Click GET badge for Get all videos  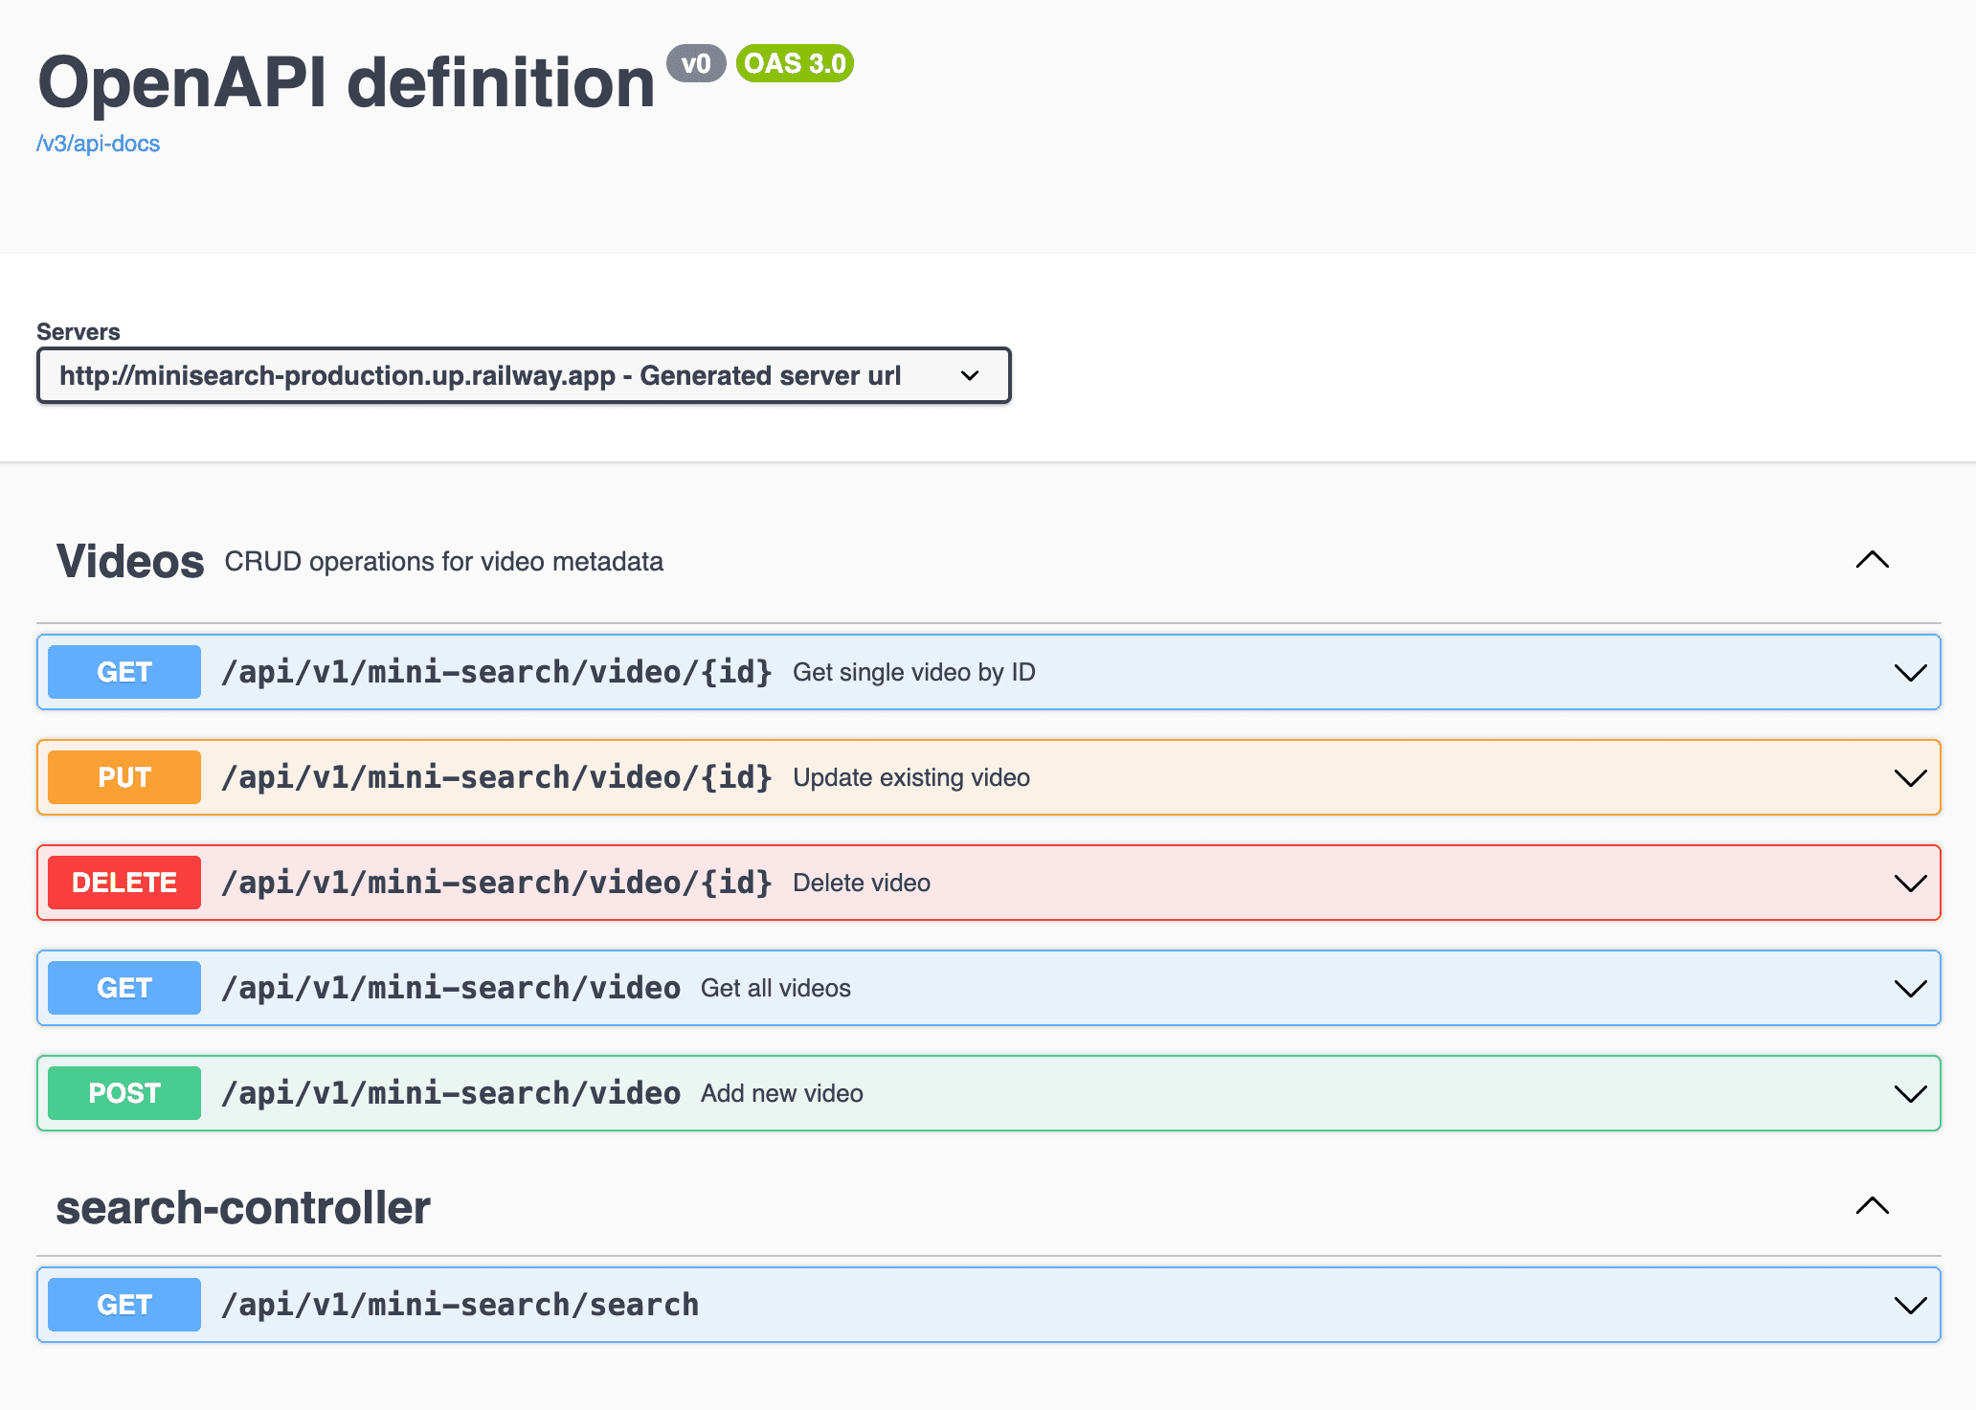124,988
